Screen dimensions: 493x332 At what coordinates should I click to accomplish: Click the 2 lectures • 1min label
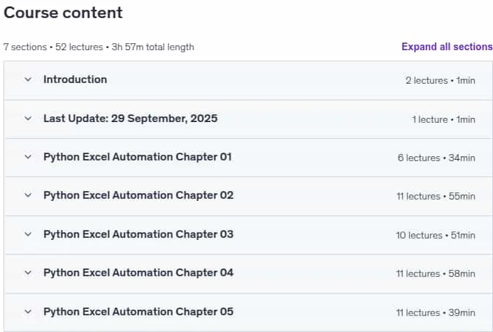point(440,81)
